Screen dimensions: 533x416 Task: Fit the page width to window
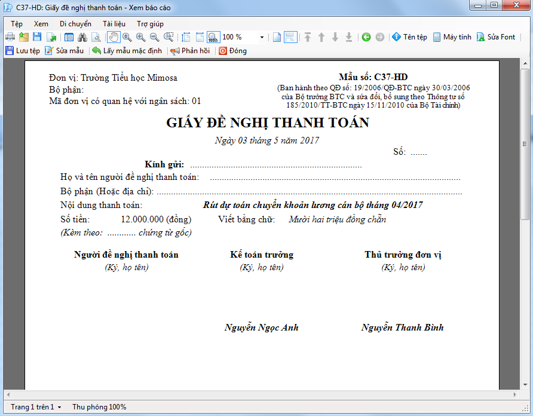pos(200,37)
